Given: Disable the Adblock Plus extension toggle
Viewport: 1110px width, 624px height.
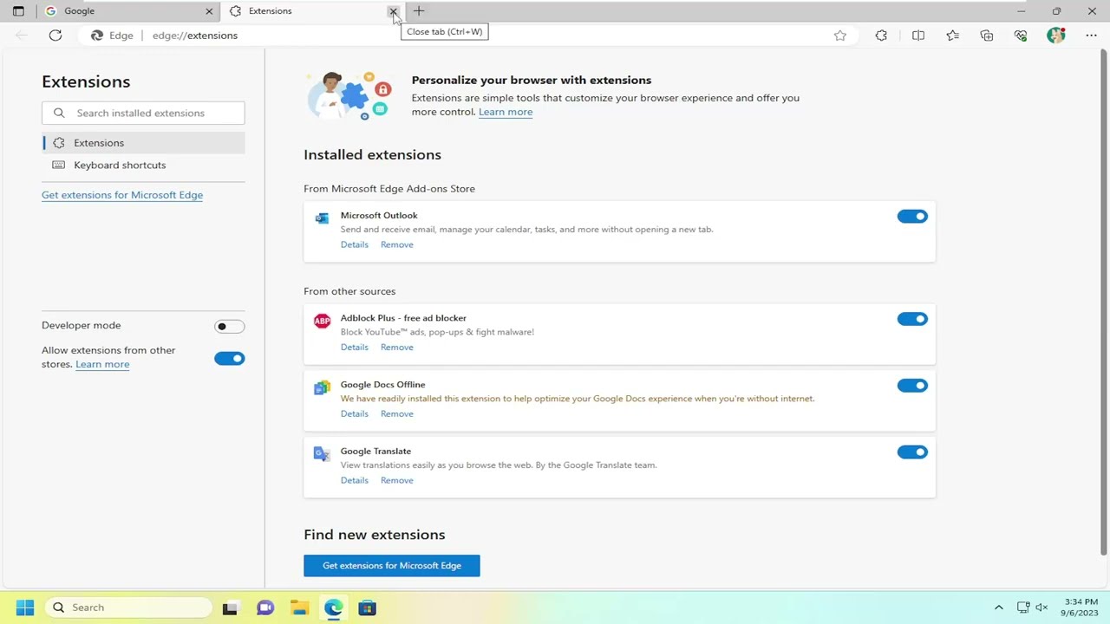Looking at the screenshot, I should [912, 319].
